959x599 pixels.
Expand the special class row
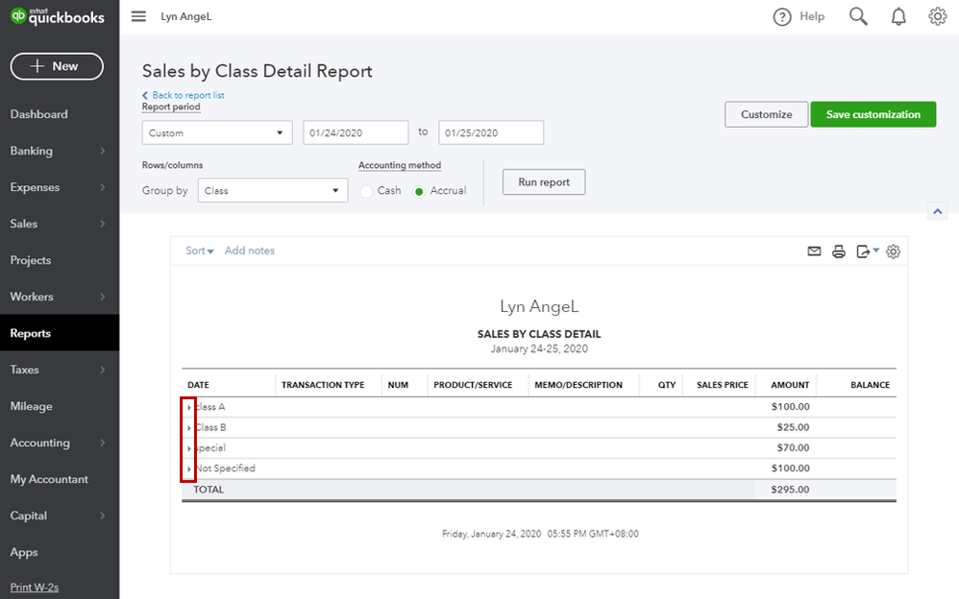[189, 448]
